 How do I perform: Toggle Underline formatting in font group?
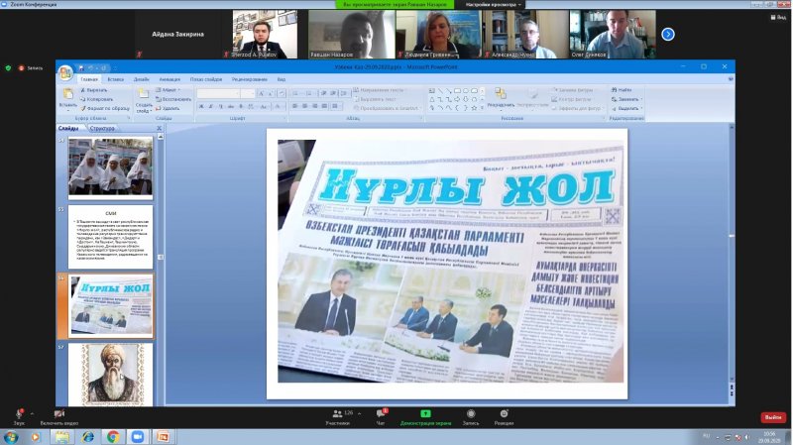point(220,106)
